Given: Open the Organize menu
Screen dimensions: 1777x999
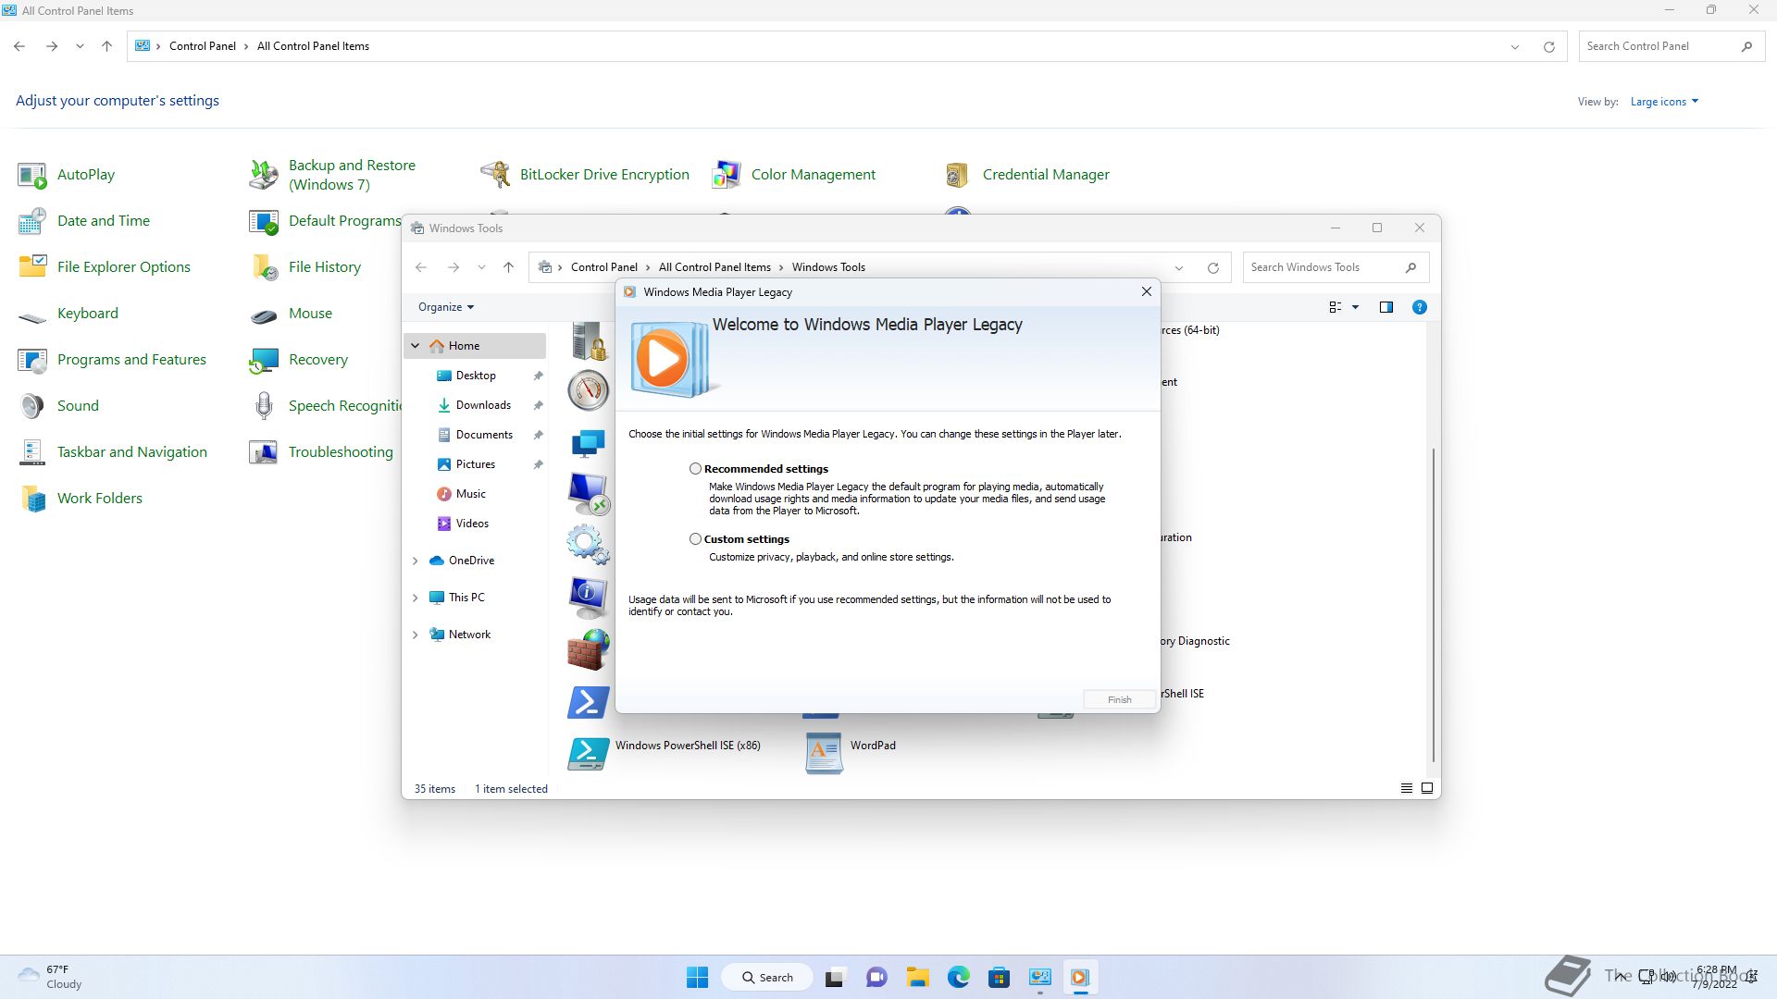Looking at the screenshot, I should [445, 307].
